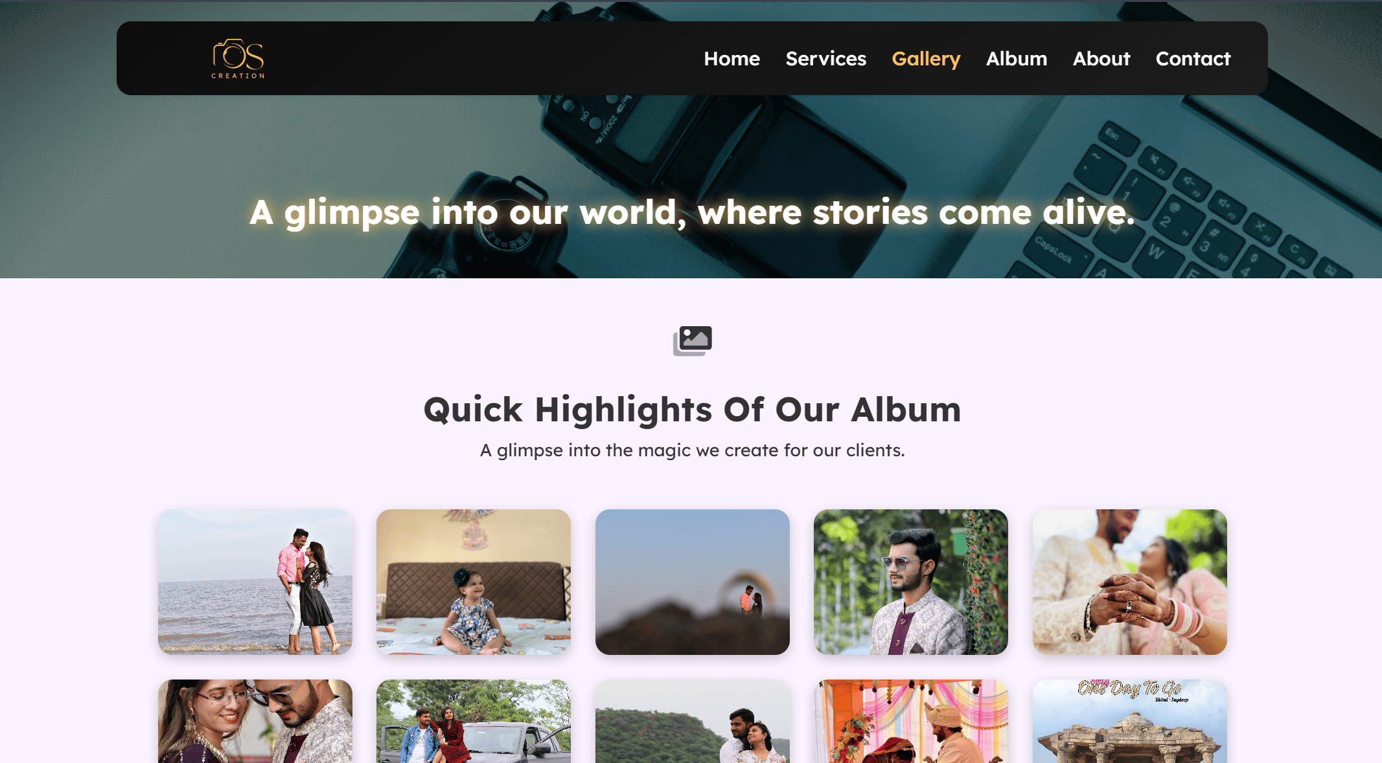Open the Album page link
The height and width of the screenshot is (763, 1382).
point(1016,58)
